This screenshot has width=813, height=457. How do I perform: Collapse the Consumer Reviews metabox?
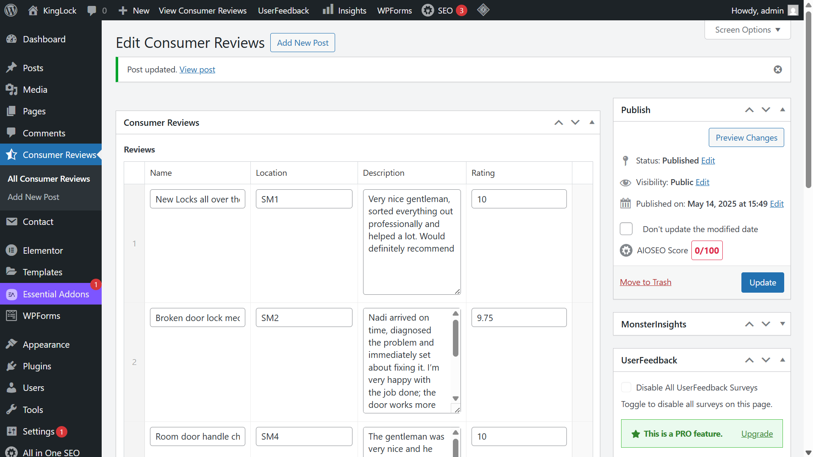(591, 122)
